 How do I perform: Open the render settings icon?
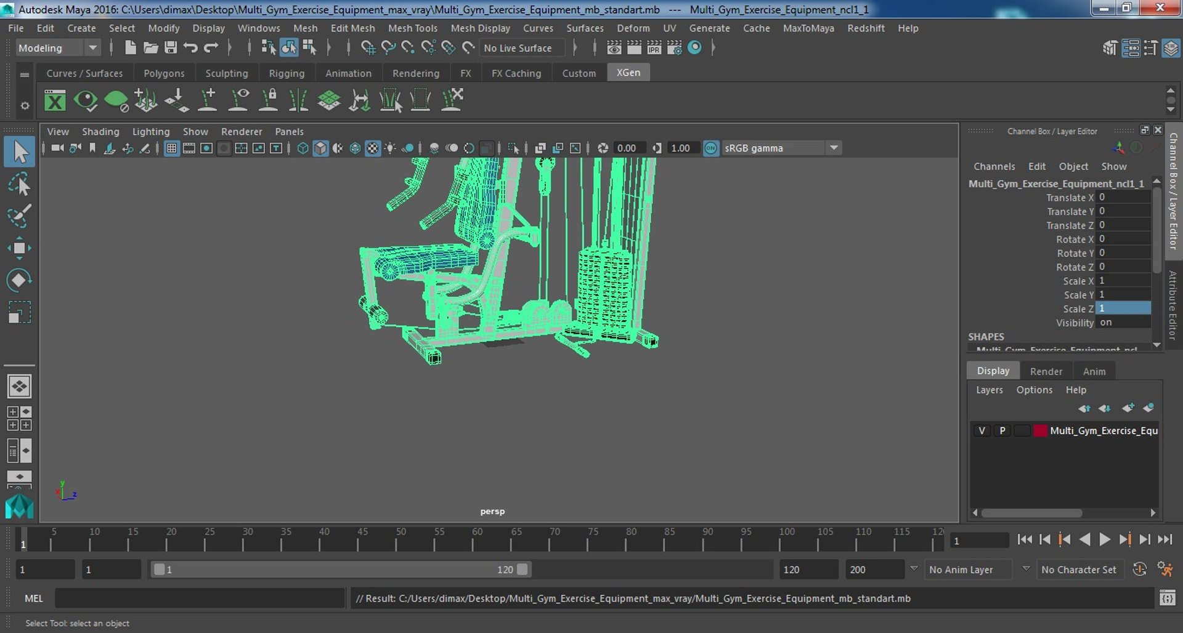point(675,47)
